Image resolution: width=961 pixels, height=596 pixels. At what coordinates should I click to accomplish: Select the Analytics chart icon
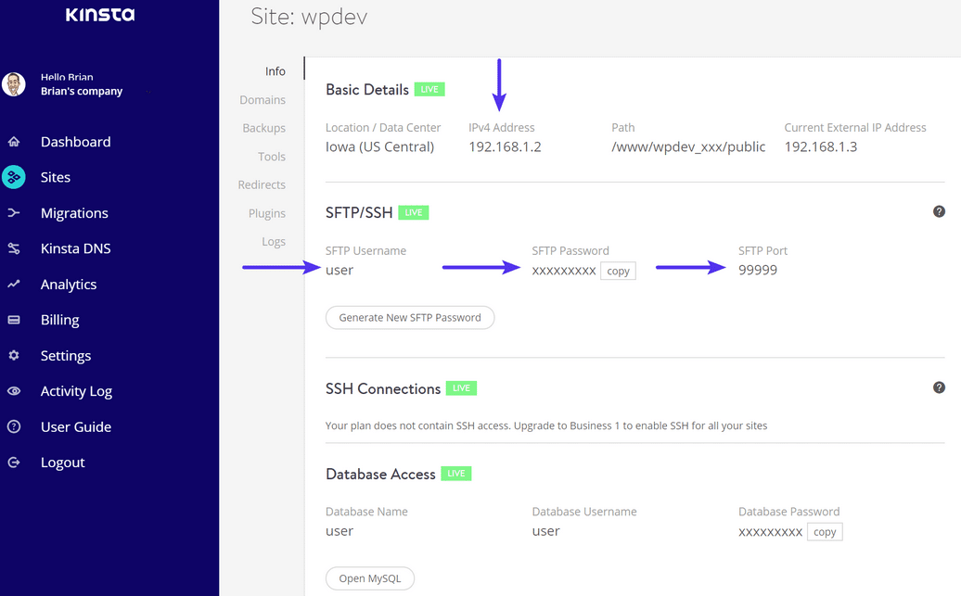pyautogui.click(x=14, y=284)
